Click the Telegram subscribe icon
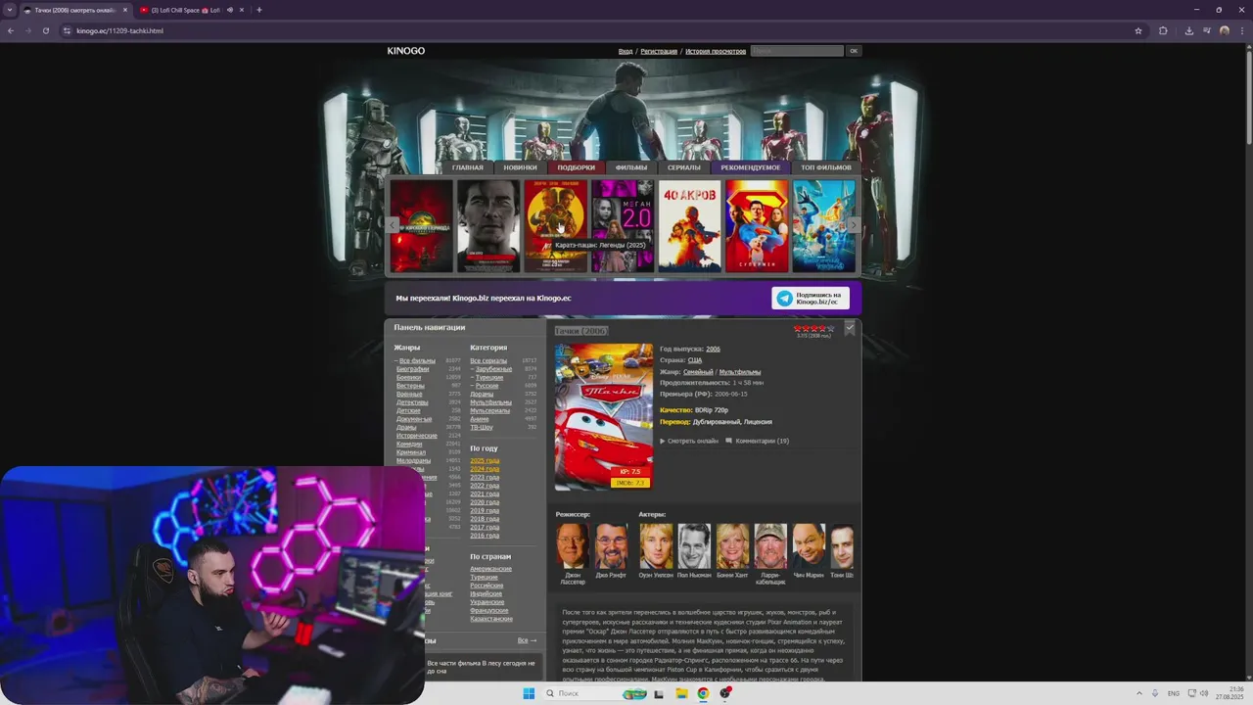This screenshot has height=705, width=1253. 784,298
